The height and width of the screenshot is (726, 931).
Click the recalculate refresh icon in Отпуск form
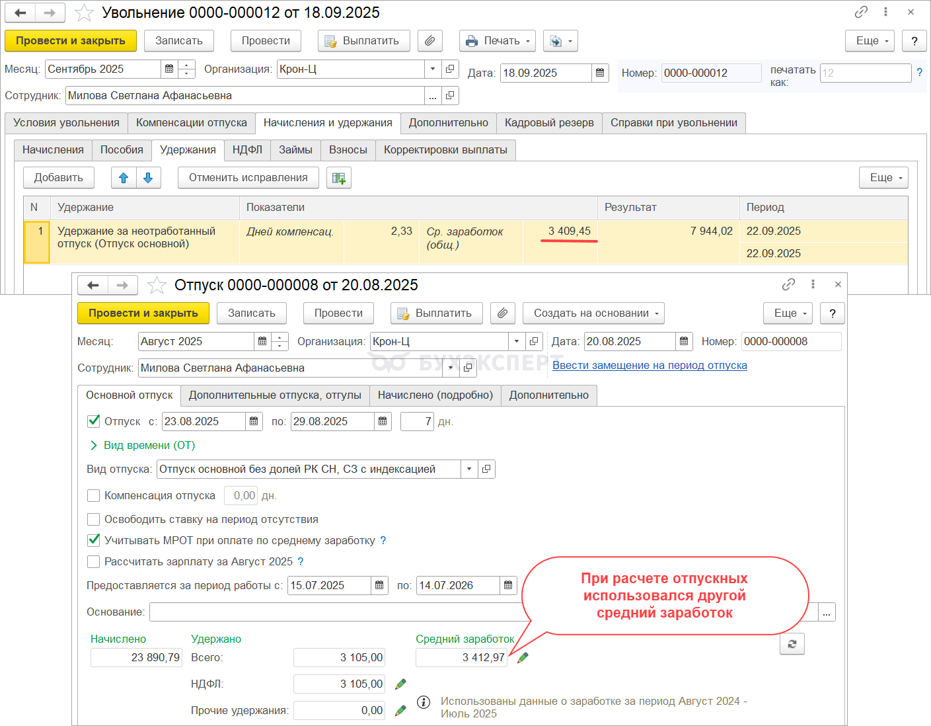(792, 643)
